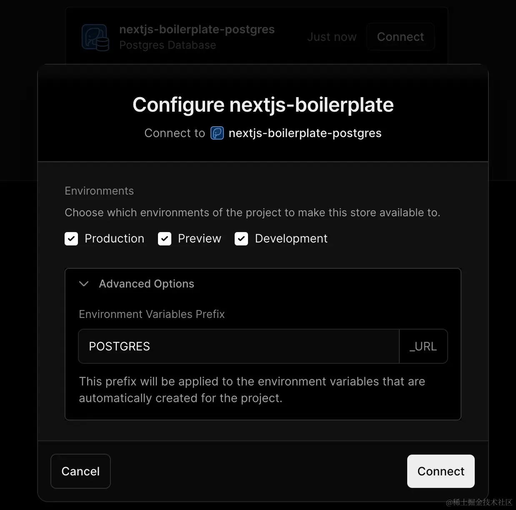The width and height of the screenshot is (516, 510).
Task: Click the small Postgres icon beside nextjs-boilerplate-postgres
Action: tap(217, 133)
